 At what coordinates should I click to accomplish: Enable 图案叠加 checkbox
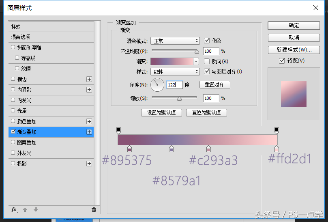point(13,142)
